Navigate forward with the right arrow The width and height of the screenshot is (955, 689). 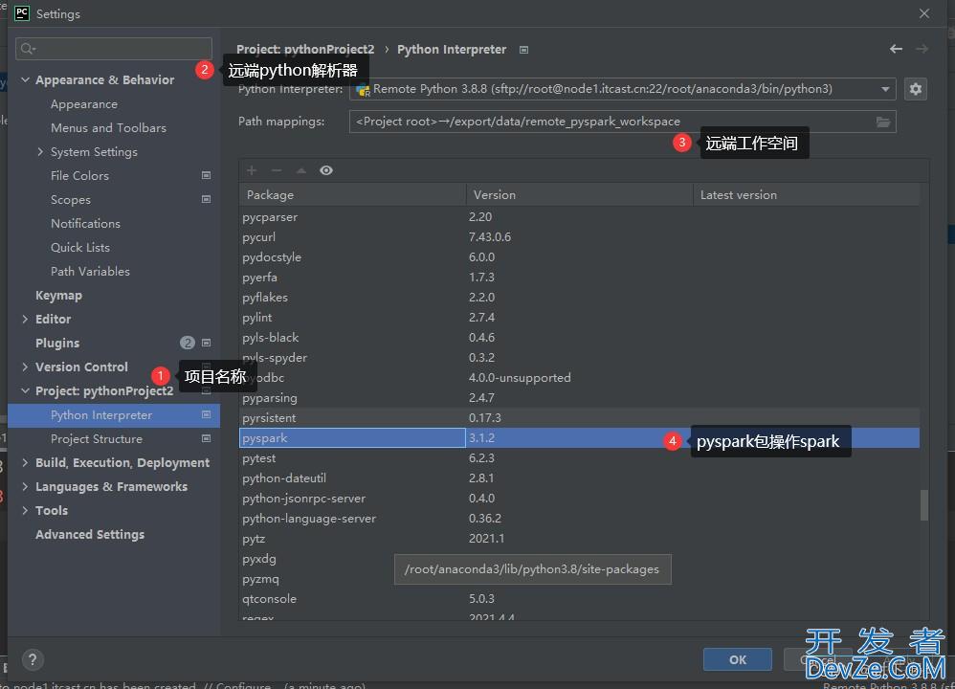(x=922, y=49)
